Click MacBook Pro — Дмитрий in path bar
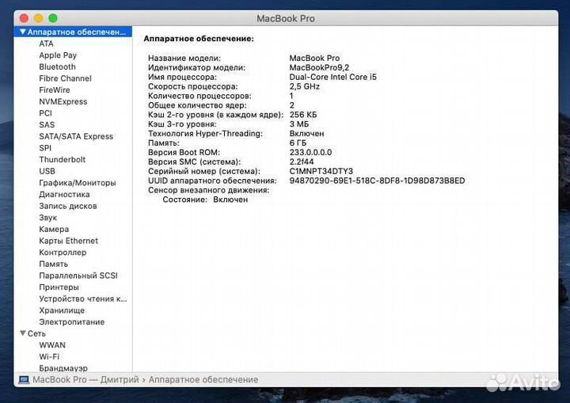The width and height of the screenshot is (570, 403). point(85,380)
